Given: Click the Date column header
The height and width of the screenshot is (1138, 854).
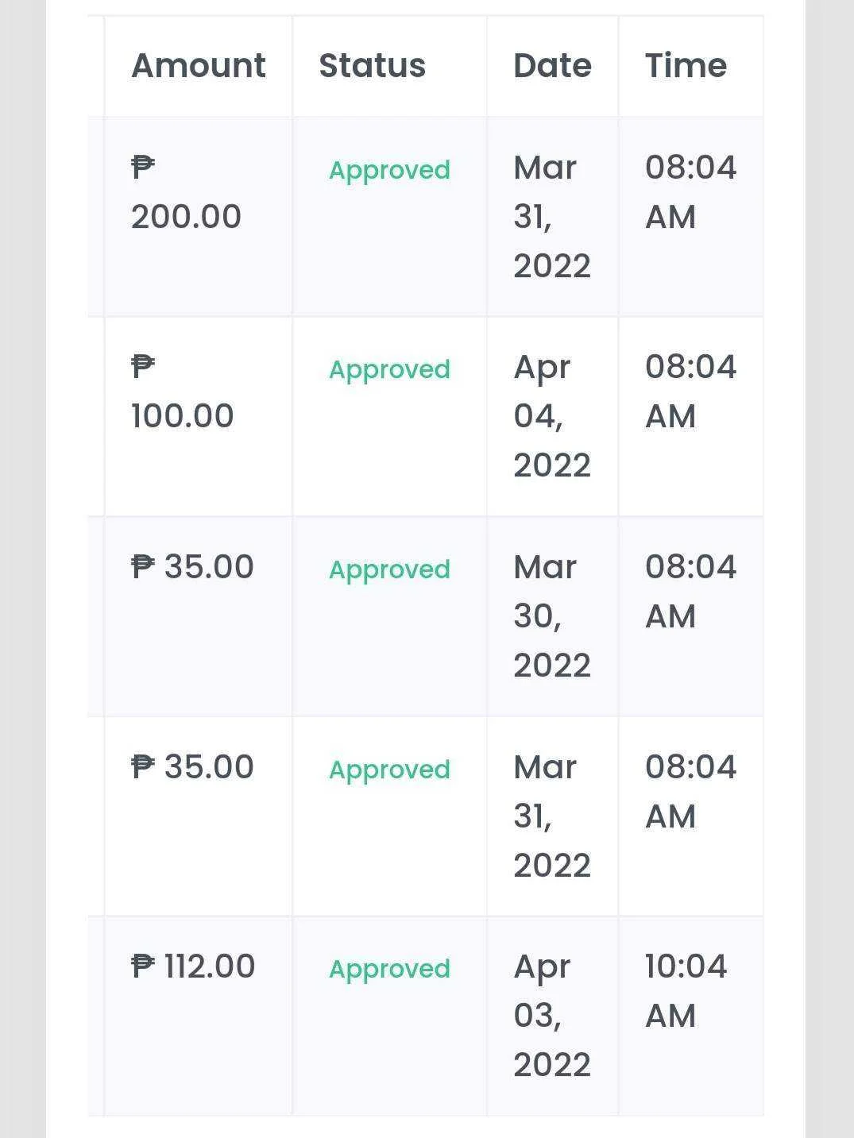Looking at the screenshot, I should [552, 66].
